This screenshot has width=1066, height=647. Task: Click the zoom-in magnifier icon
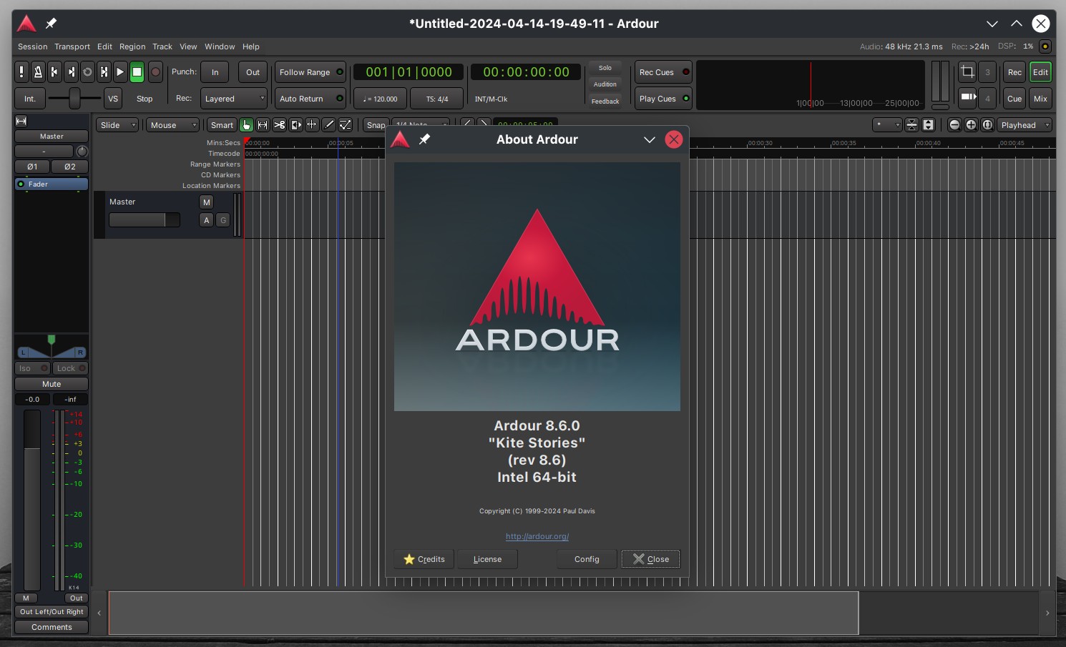[x=971, y=125]
